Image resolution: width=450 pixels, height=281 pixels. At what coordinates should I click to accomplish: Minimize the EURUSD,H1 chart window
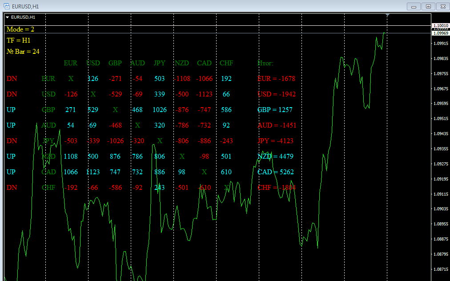pos(414,6)
